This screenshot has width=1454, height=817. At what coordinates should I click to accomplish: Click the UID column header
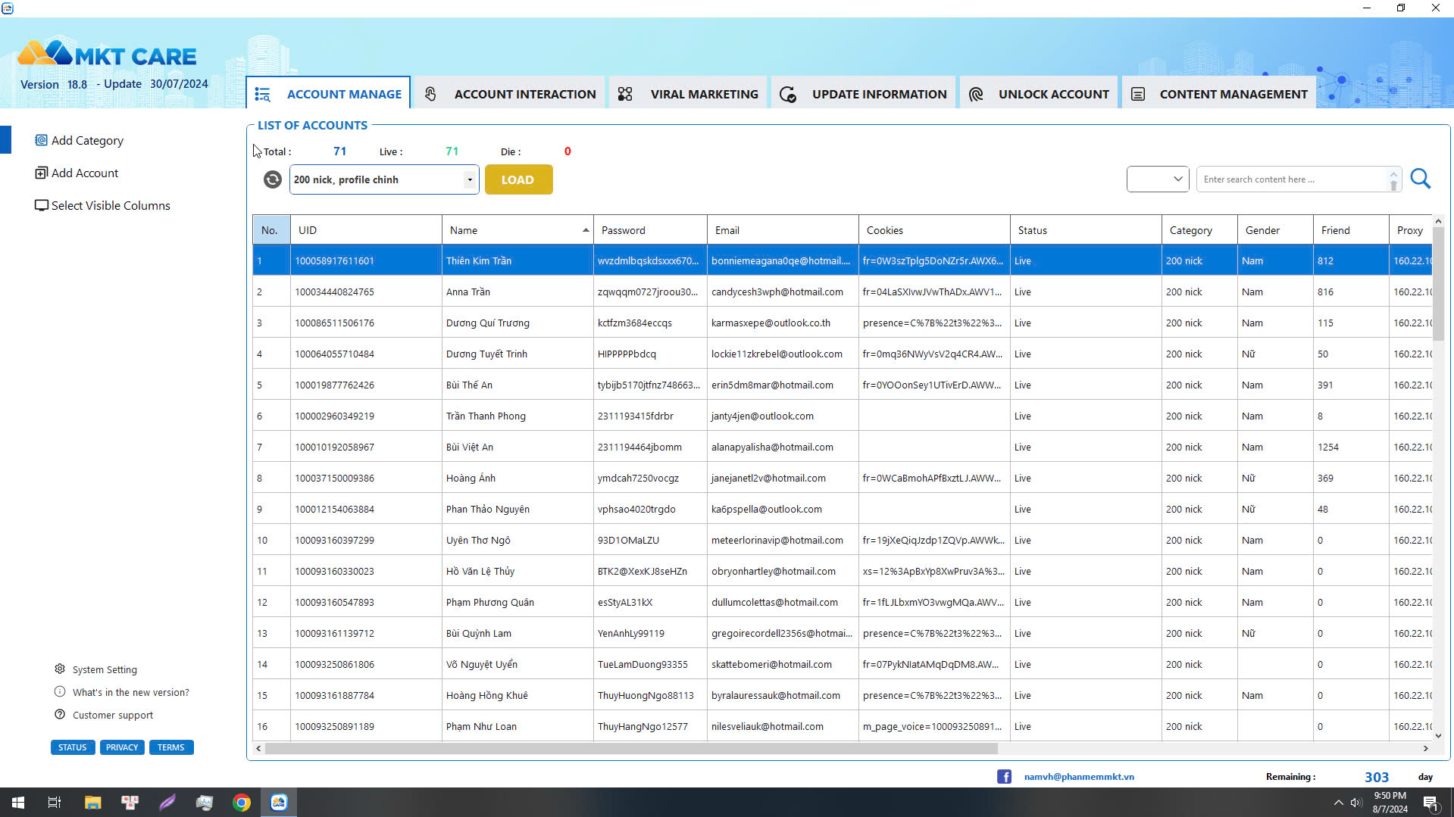tap(366, 230)
